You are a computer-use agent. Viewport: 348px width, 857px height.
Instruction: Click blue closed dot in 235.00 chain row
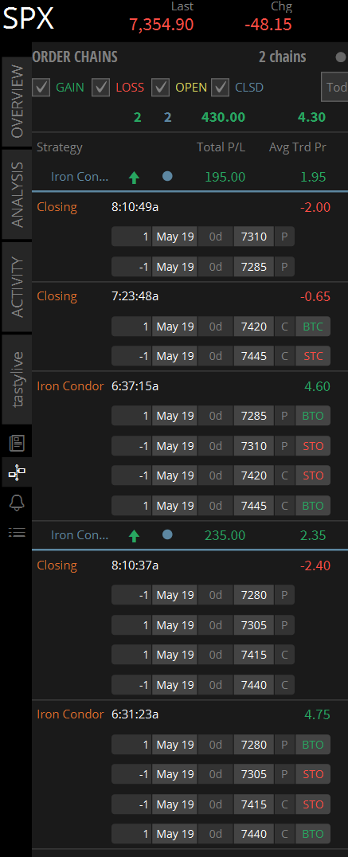pyautogui.click(x=168, y=534)
